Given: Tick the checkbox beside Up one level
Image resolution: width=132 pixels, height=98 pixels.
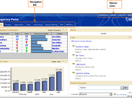Looking at the screenshot, I should pos(130,93).
